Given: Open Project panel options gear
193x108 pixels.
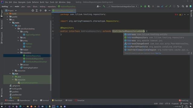Looking at the screenshot, I should [x=46, y=11].
